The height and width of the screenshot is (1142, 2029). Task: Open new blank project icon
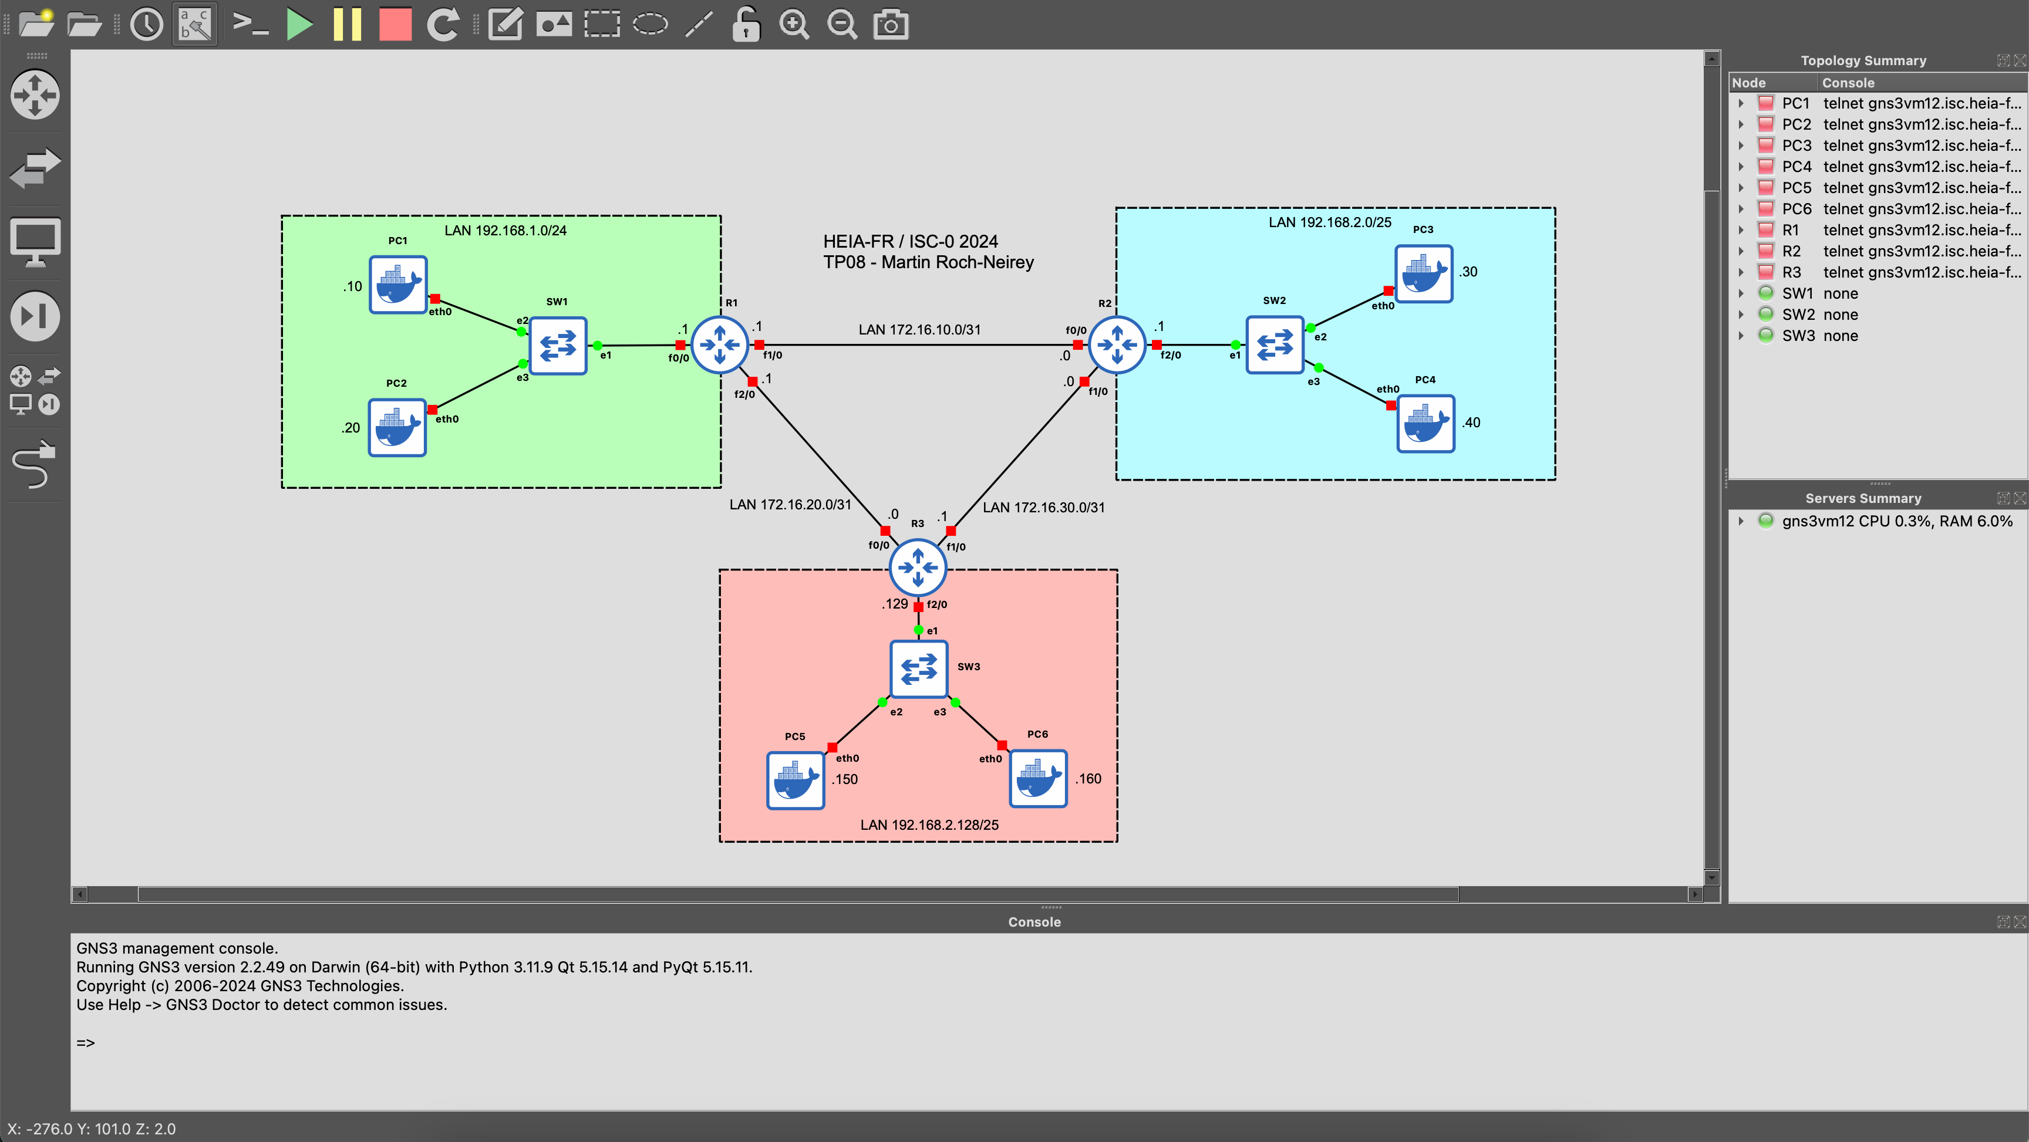[x=36, y=23]
